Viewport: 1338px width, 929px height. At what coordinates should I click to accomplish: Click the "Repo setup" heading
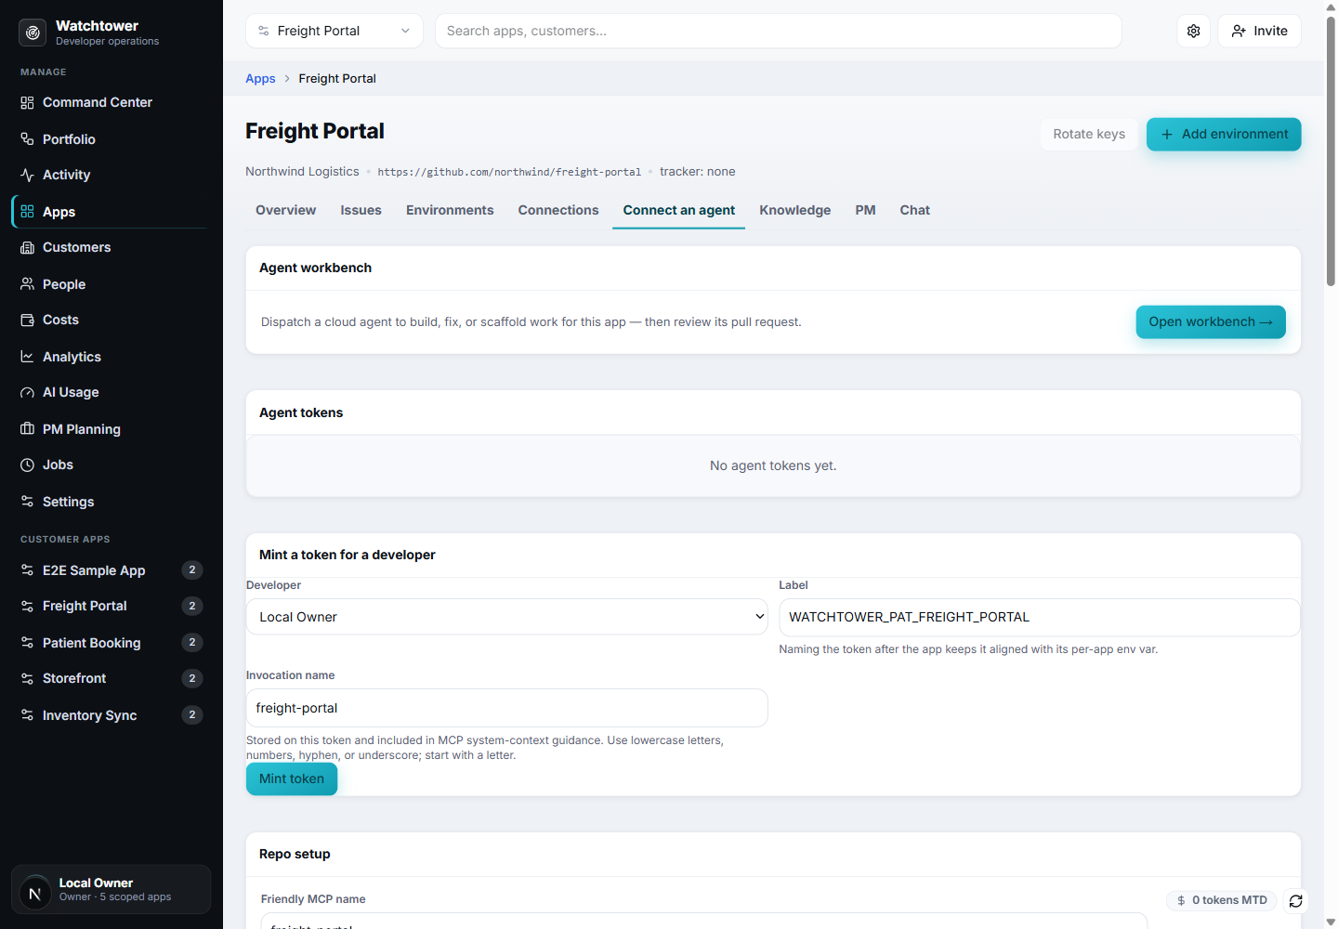(x=295, y=854)
